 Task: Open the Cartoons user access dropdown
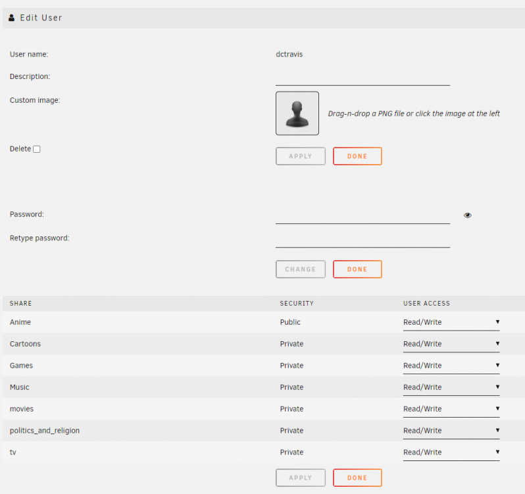tap(451, 344)
